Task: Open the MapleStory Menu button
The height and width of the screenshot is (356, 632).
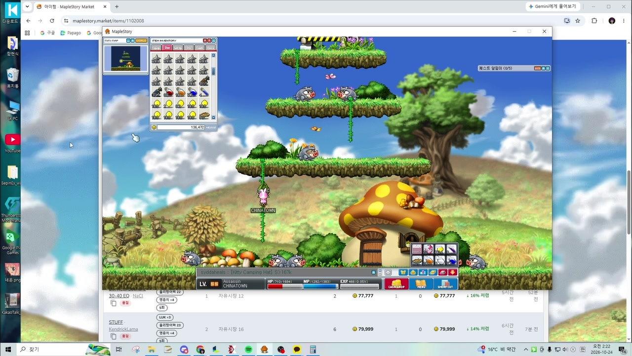Action: [421, 284]
